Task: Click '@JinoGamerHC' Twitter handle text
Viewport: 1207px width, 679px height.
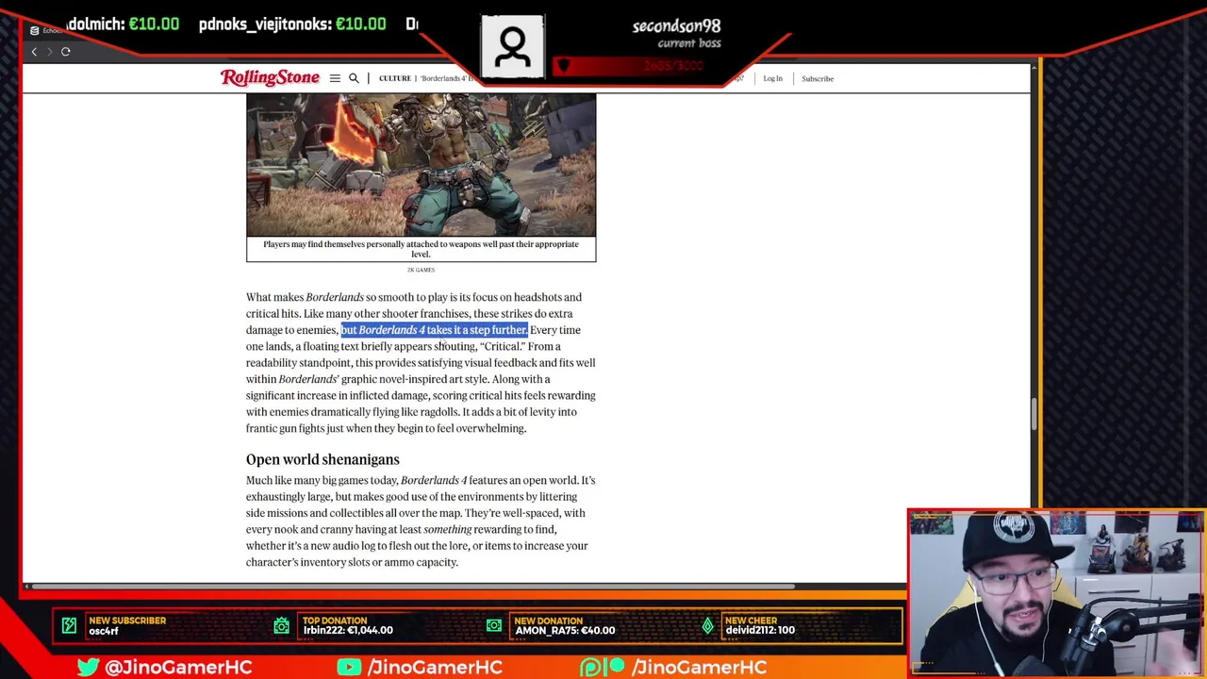Action: click(x=178, y=667)
